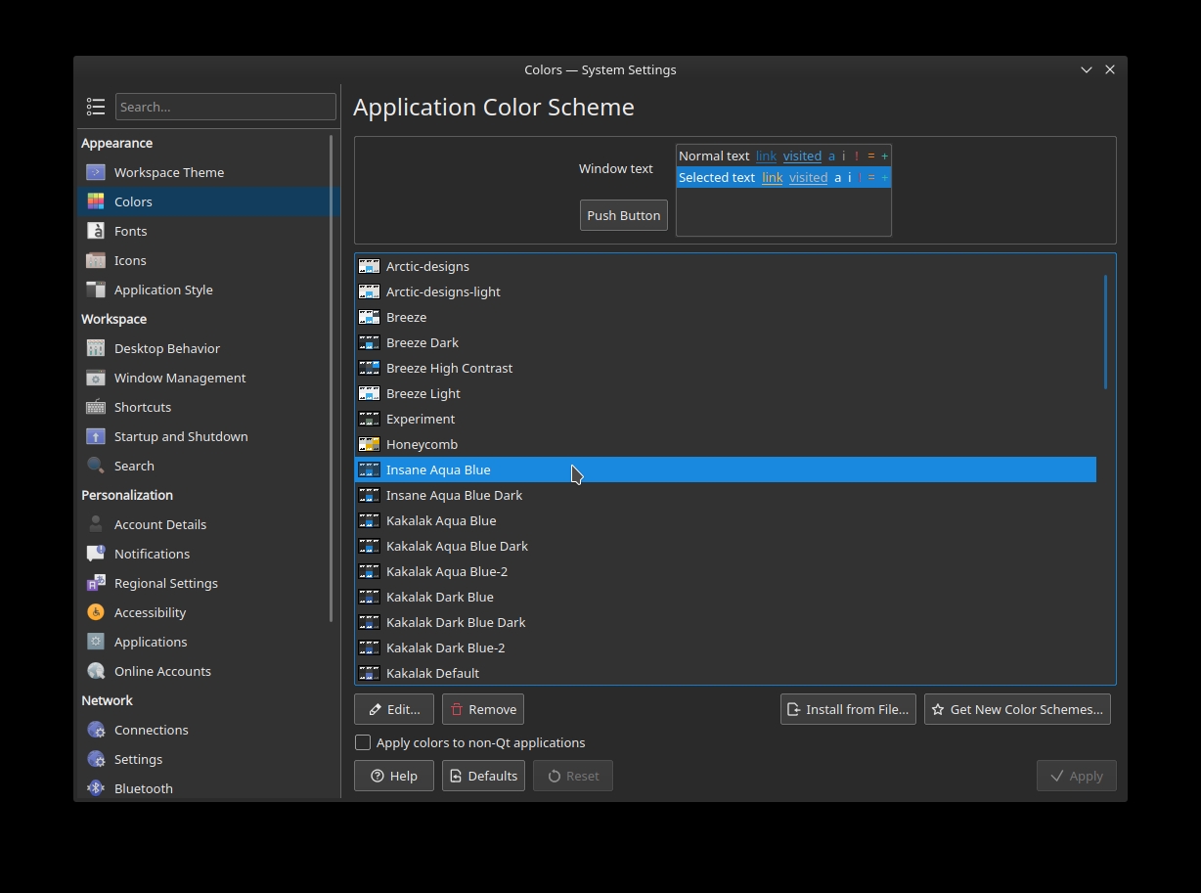Viewport: 1201px width, 893px height.
Task: Click the sidebar Search... input field
Action: click(226, 107)
